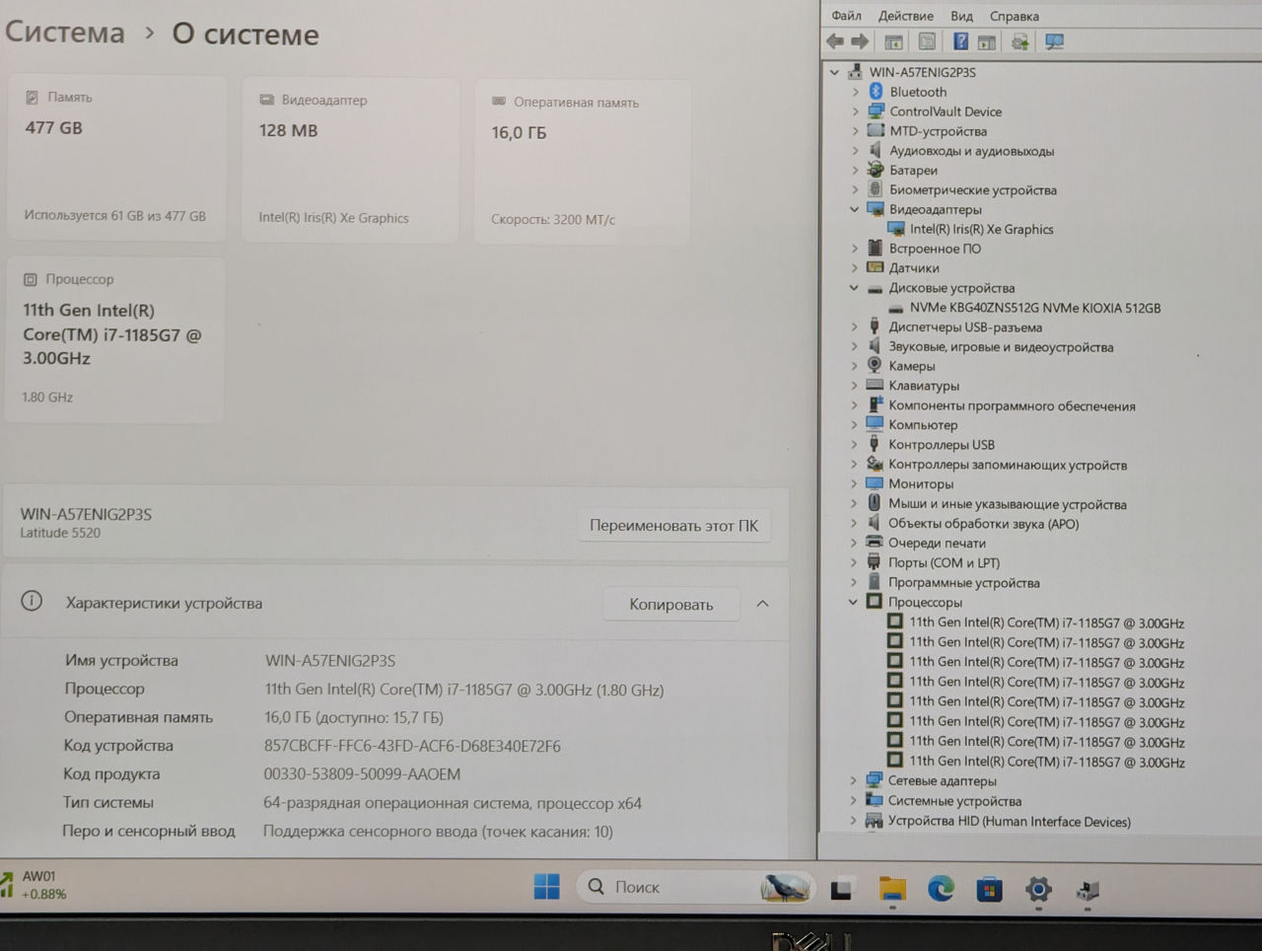
Task: Expand the Bluetooth device category
Action: (x=856, y=92)
